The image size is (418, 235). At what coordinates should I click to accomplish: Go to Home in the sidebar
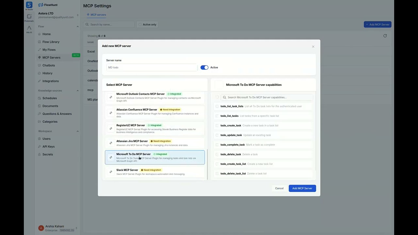coord(46,34)
